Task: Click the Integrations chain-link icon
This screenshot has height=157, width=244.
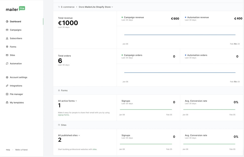Action: pyautogui.click(x=7, y=86)
